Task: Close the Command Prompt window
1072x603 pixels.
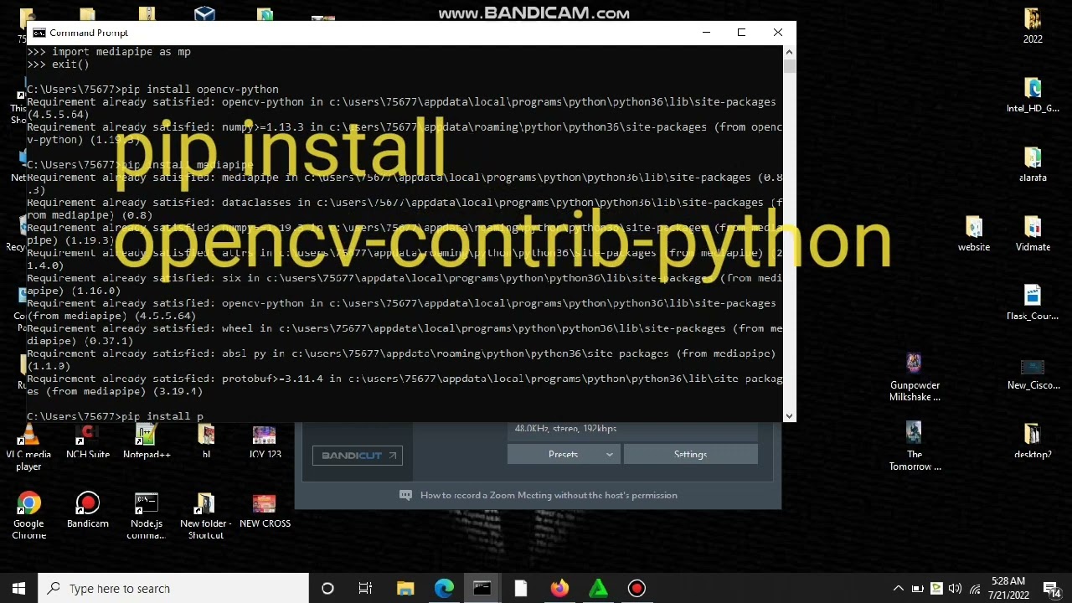Action: point(778,33)
